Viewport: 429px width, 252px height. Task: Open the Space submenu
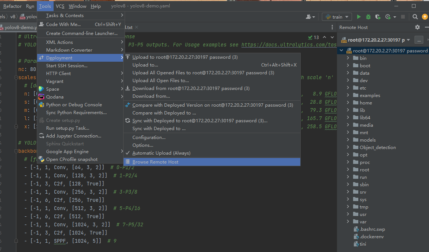click(x=80, y=89)
